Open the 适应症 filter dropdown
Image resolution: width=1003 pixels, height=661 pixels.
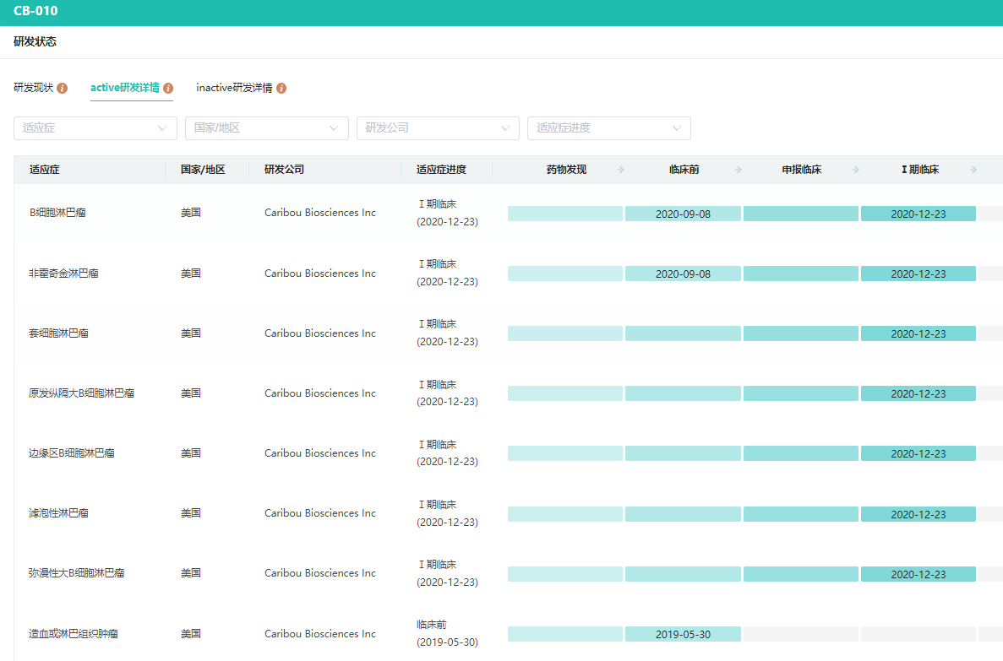pos(95,128)
